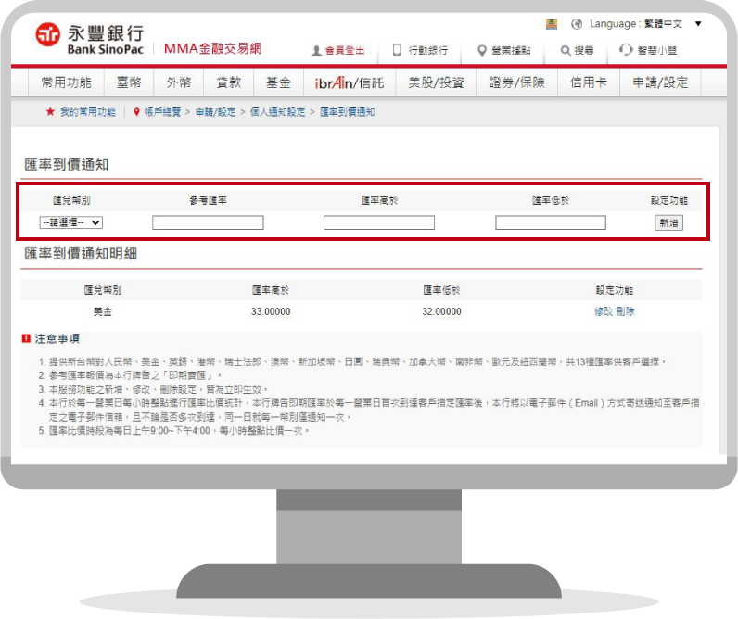Open the 證券/保險 menu
The width and height of the screenshot is (738, 619).
tap(516, 82)
